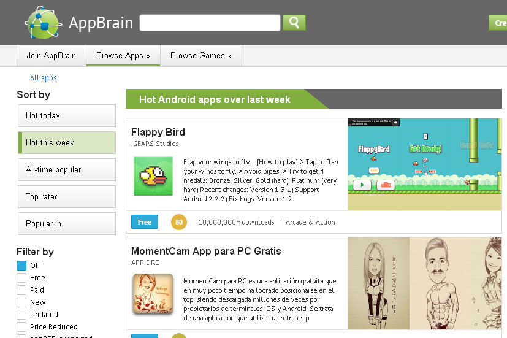Expand the Popular in sort option

point(67,223)
